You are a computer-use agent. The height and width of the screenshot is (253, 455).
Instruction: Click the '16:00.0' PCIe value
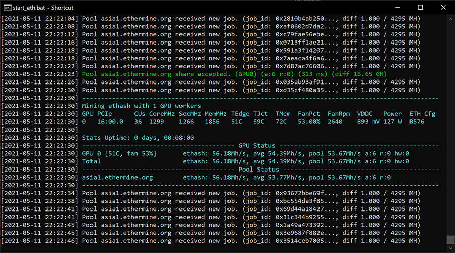click(110, 122)
